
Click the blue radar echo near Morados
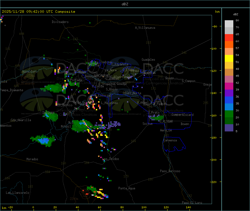coord(44,141)
